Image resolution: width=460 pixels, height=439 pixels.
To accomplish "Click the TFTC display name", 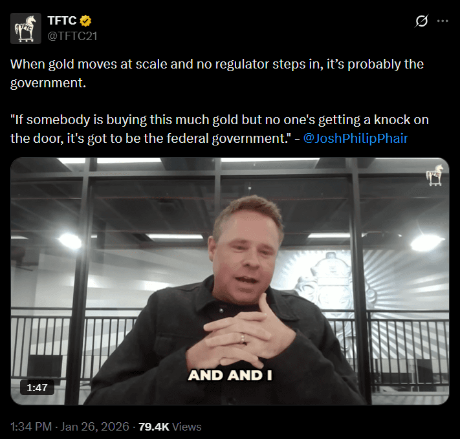I will [62, 21].
